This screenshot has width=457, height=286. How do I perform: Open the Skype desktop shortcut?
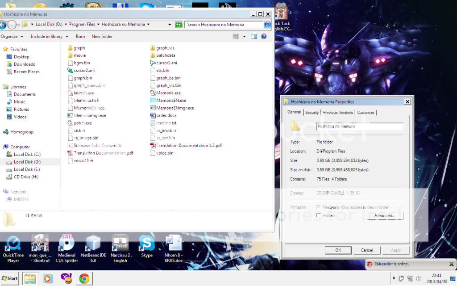(146, 244)
